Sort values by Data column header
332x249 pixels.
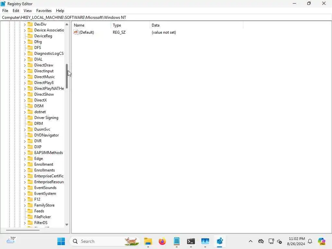196,25
